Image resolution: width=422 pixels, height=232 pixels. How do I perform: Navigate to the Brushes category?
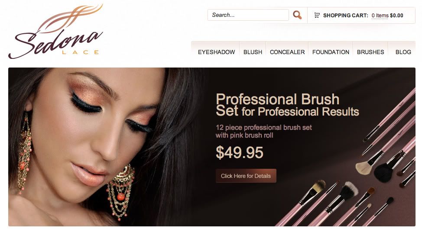pos(370,52)
